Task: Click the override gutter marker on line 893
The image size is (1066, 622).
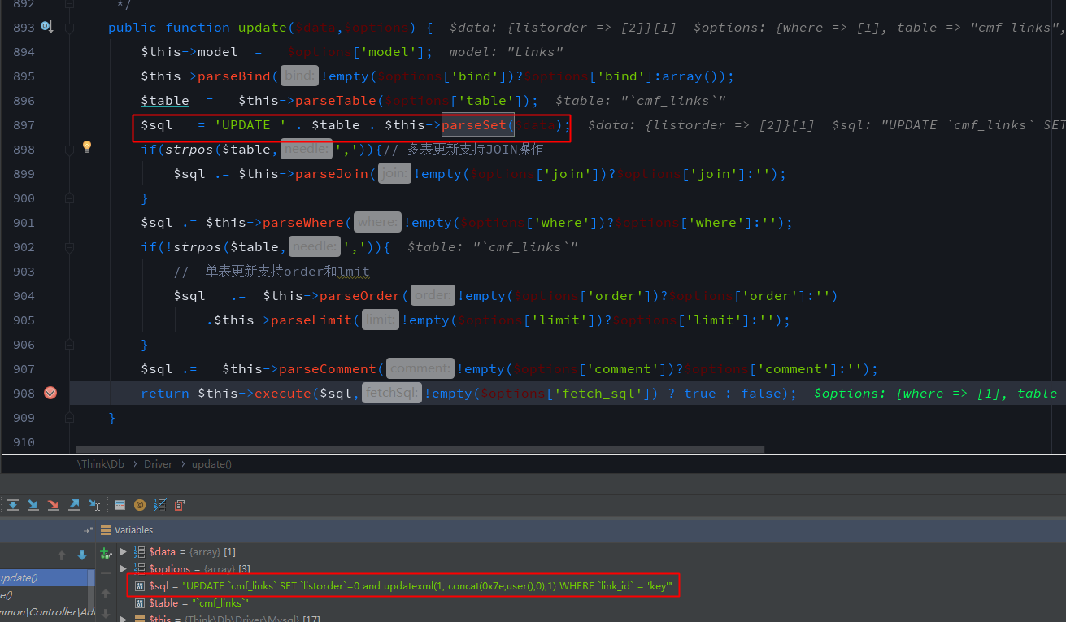Action: (46, 27)
